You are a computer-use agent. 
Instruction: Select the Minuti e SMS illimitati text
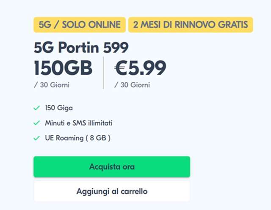click(x=79, y=123)
